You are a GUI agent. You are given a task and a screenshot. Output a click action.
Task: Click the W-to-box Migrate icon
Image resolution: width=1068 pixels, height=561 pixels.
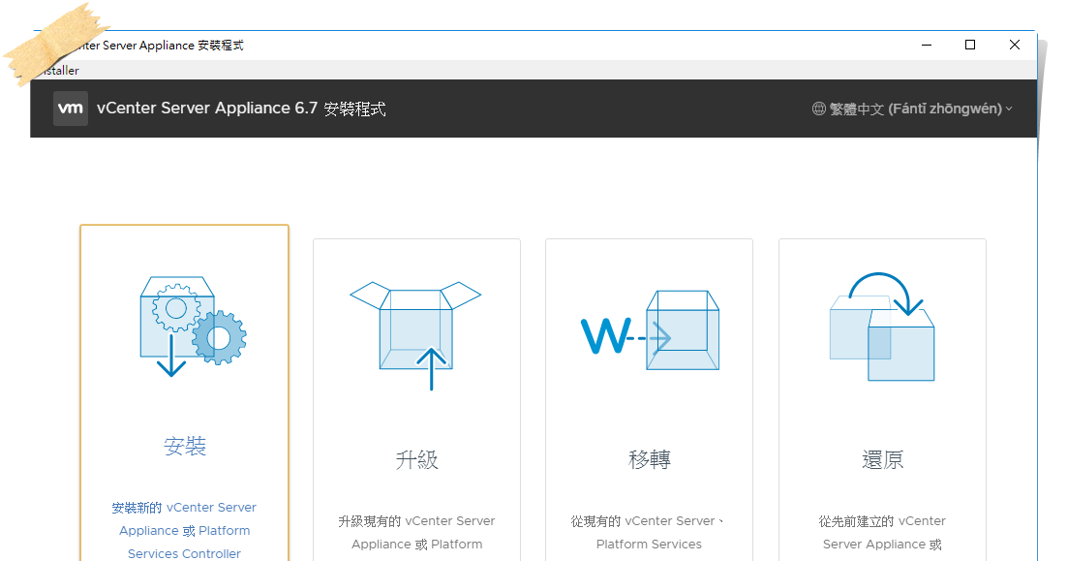point(649,329)
